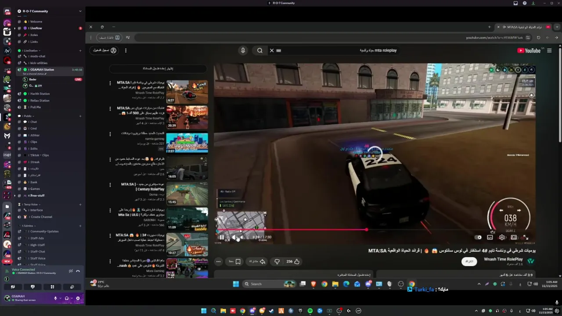Focus the YouTube search field

338,50
